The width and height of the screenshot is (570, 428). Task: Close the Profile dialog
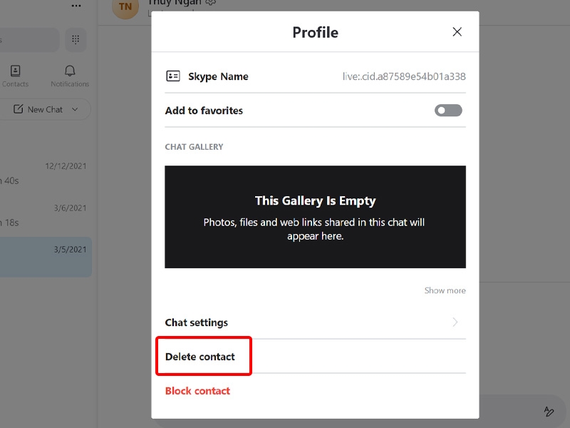457,32
